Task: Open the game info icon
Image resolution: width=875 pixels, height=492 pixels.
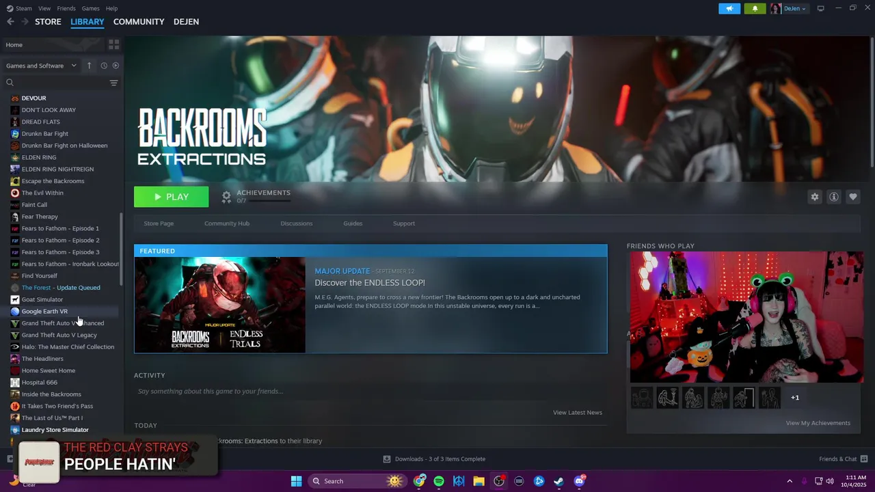Action: [x=833, y=197]
